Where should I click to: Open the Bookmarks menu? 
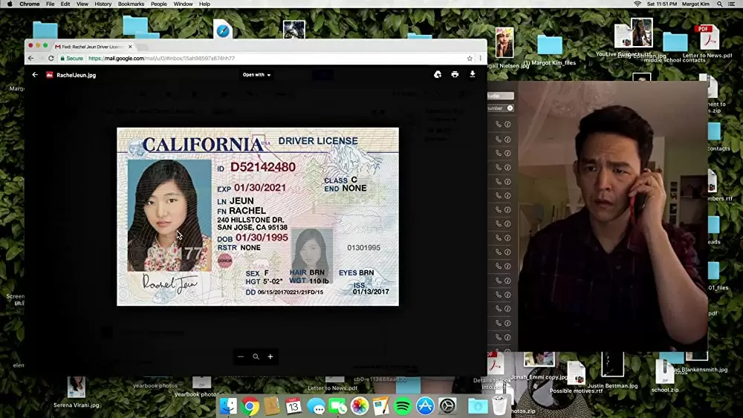(x=131, y=4)
